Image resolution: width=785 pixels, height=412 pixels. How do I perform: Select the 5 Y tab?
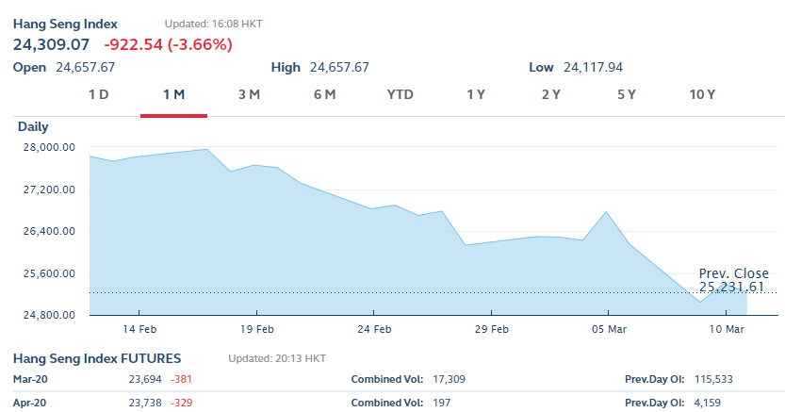[x=627, y=94]
